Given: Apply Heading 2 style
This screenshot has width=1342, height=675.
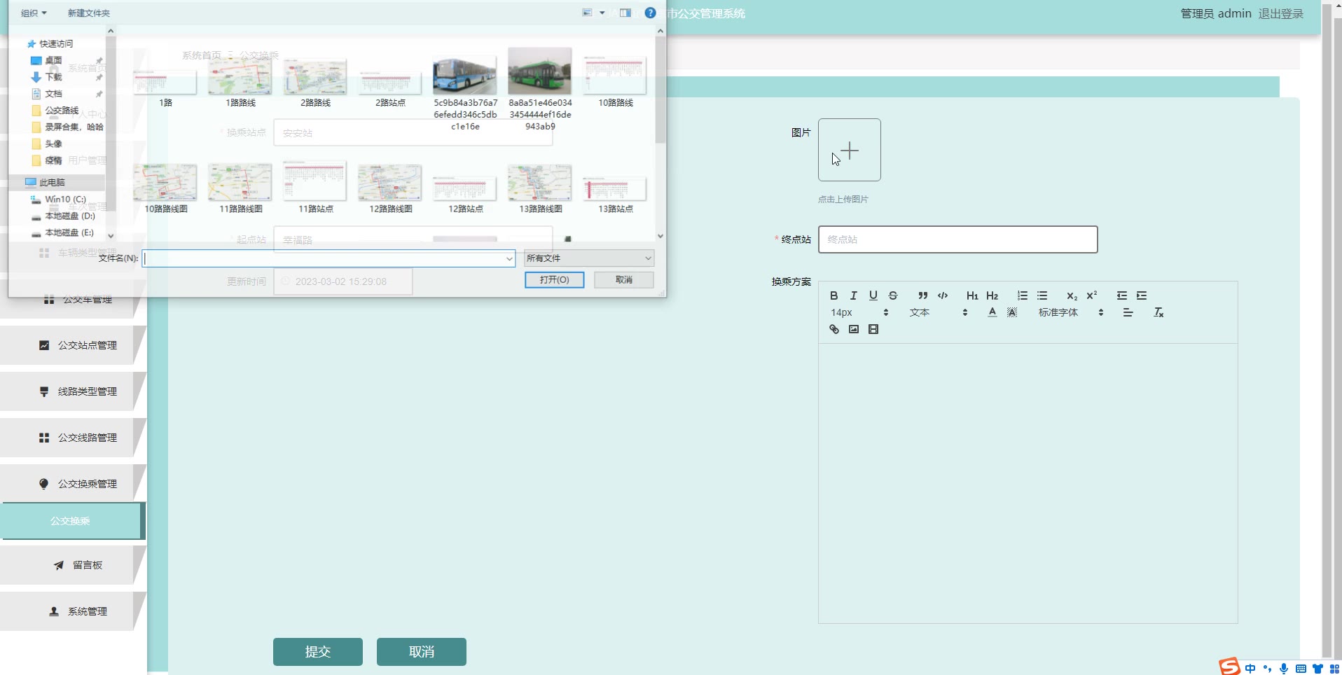Looking at the screenshot, I should point(992,295).
